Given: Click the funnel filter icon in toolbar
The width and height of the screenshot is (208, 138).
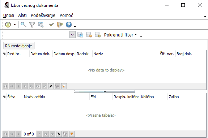Looking at the screenshot, I should coord(32,25).
